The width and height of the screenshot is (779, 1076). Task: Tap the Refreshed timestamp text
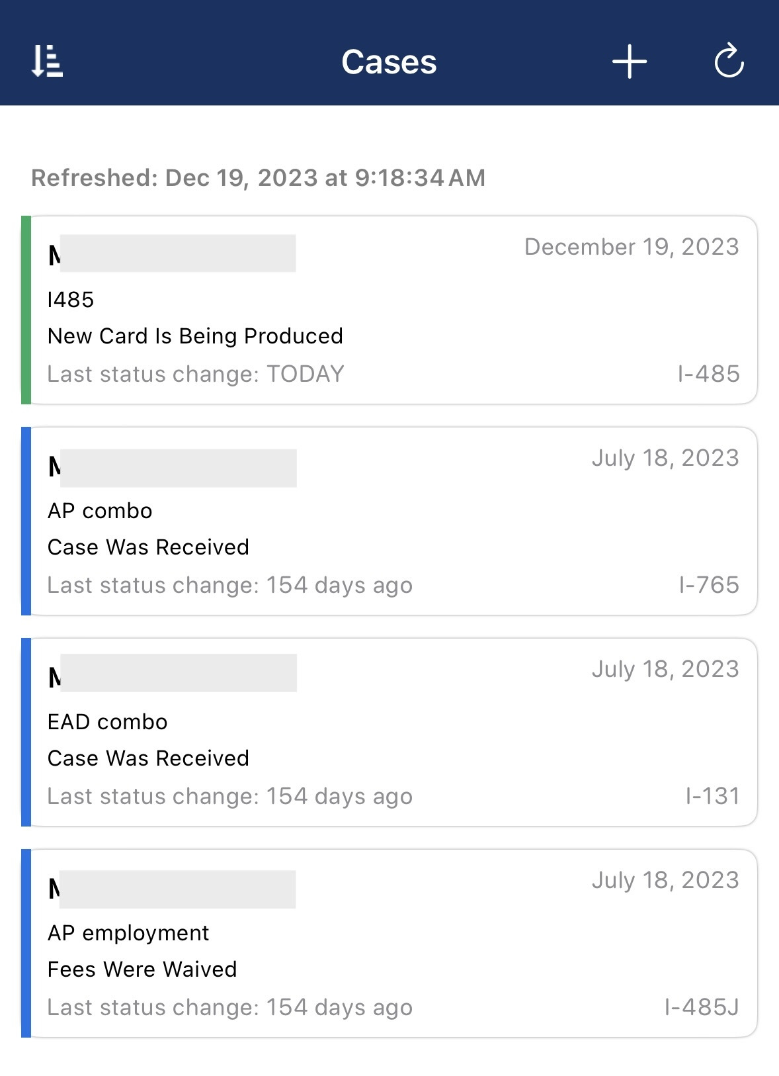point(259,178)
